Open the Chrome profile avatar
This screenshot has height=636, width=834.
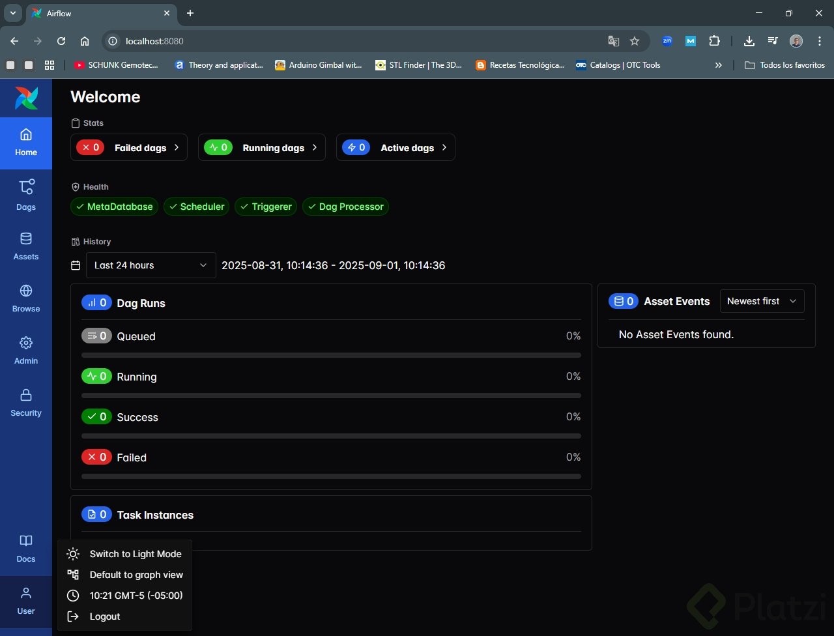tap(796, 41)
